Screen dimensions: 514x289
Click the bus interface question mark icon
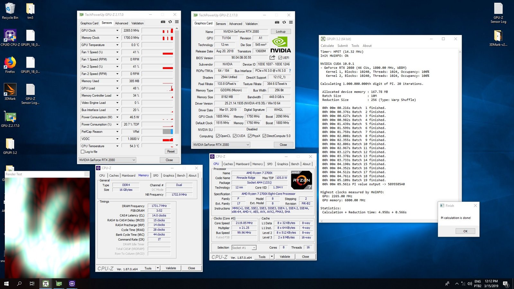290,71
